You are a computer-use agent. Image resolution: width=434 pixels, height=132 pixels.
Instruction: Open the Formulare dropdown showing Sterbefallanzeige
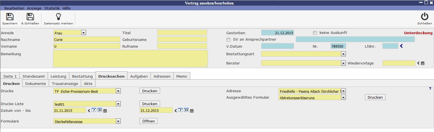118,121
